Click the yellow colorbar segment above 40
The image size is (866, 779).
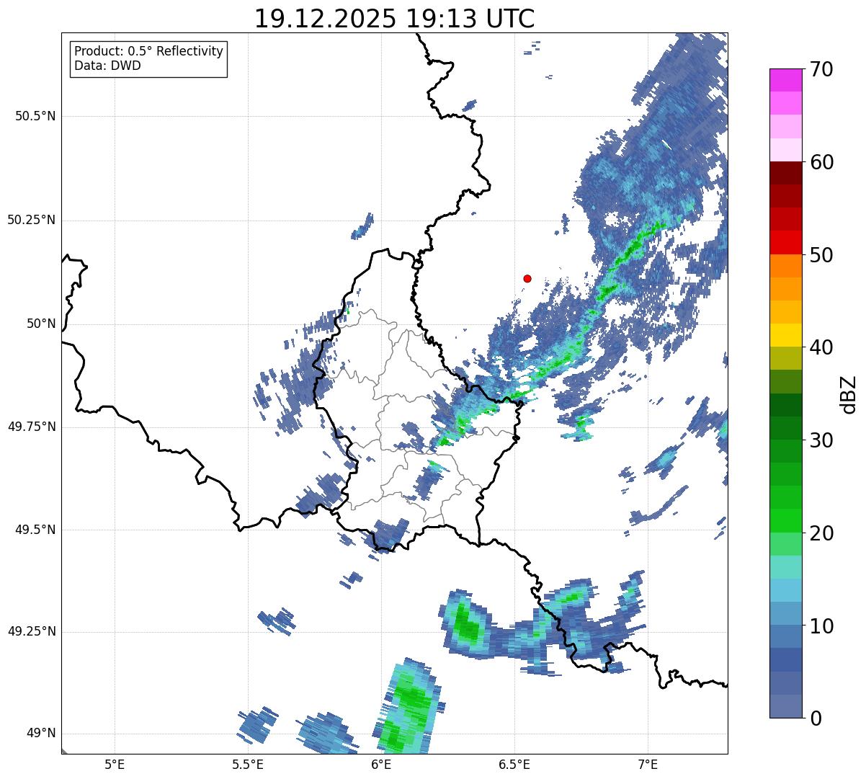785,335
